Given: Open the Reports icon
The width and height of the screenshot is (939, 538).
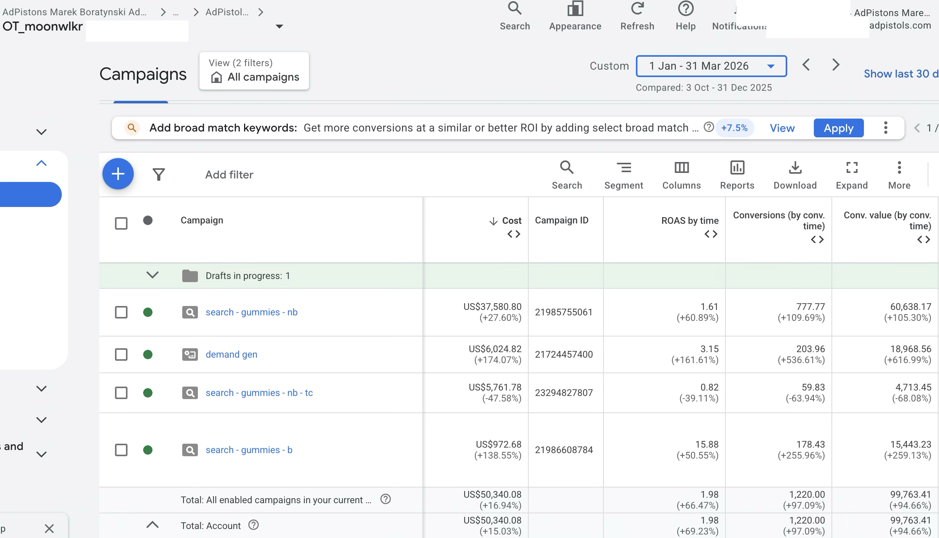Looking at the screenshot, I should [x=737, y=167].
